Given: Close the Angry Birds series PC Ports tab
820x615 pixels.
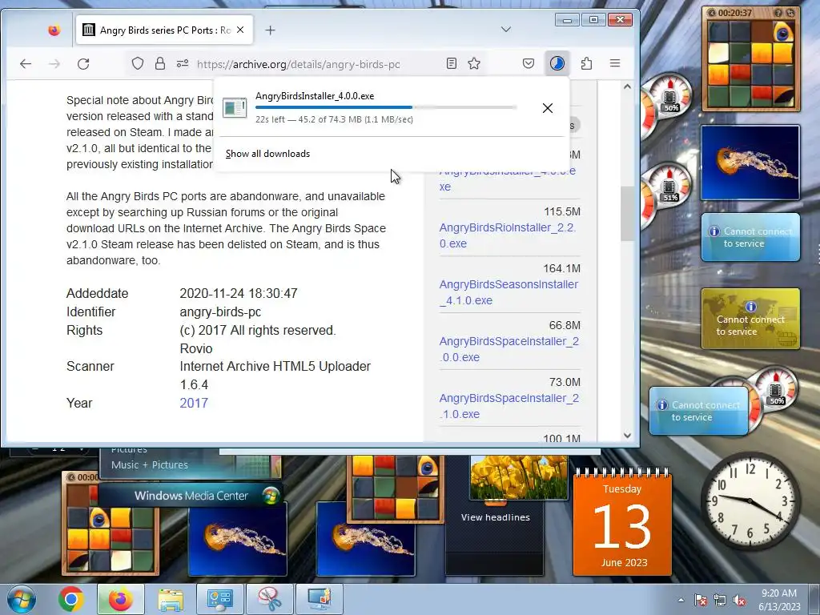Looking at the screenshot, I should (x=240, y=30).
